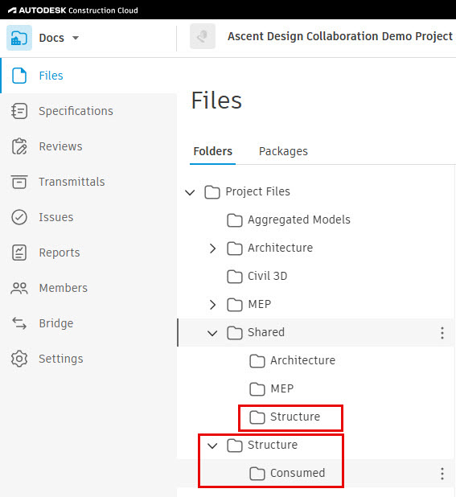The image size is (456, 497).
Task: Collapse the Shared folder chevron
Action: tap(212, 333)
